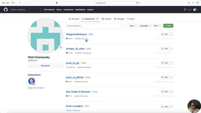Click the Public badge beside TelegramBotAsync

coord(91,34)
